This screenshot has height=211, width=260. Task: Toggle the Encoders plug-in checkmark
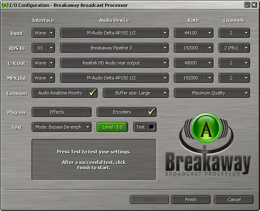(x=152, y=112)
